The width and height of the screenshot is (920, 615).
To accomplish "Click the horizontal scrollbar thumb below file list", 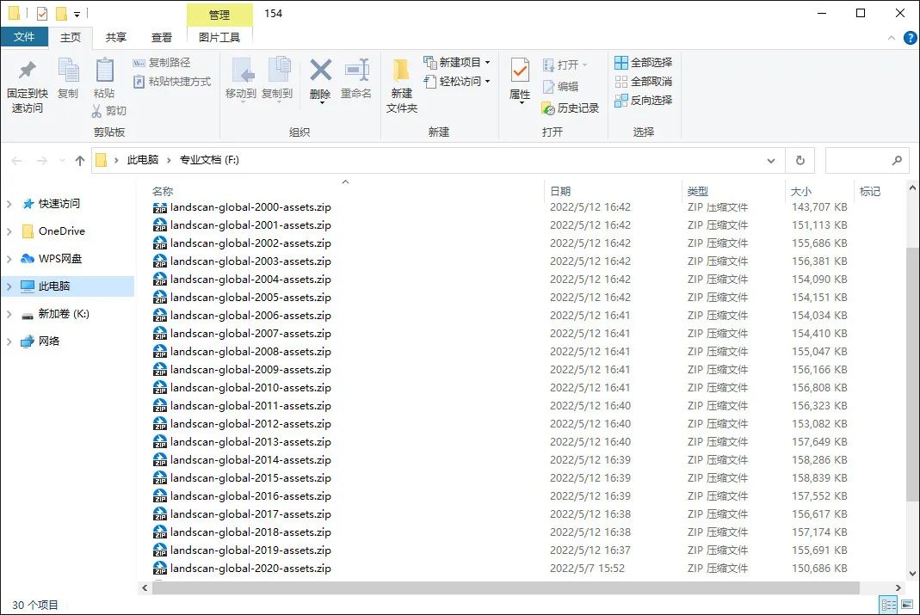I will (x=506, y=587).
